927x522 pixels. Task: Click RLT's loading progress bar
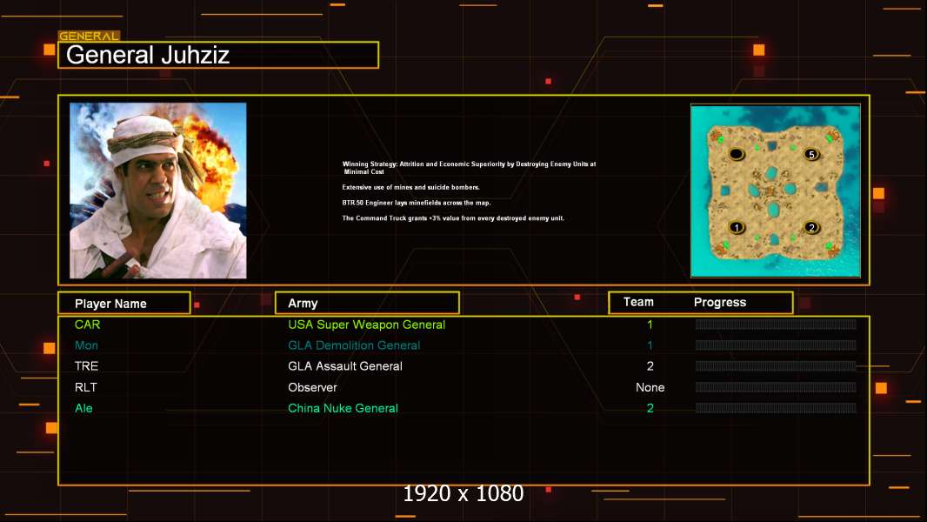(x=776, y=387)
